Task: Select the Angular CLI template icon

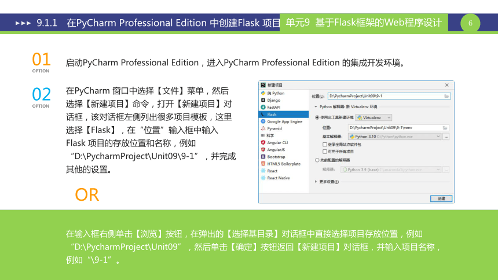Action: tap(263, 142)
